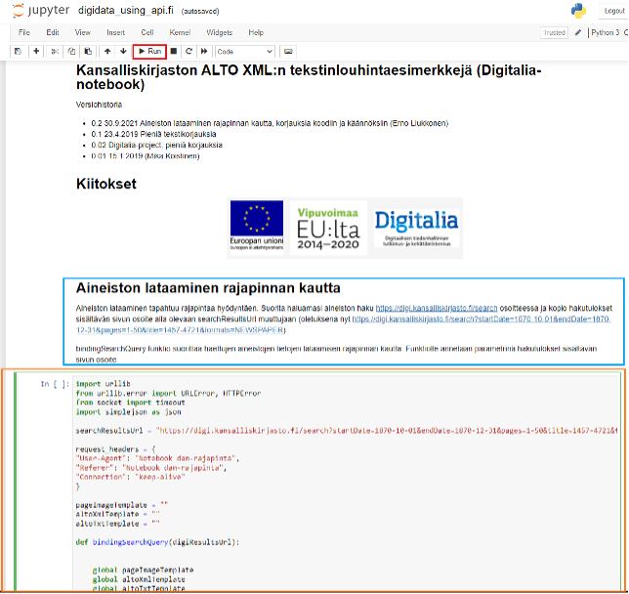Move the selected cell down
Image resolution: width=629 pixels, height=594 pixels.
point(122,50)
